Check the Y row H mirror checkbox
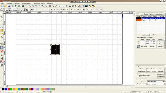Image resolution: width=166 pixels, height=93 pixels. (158, 44)
